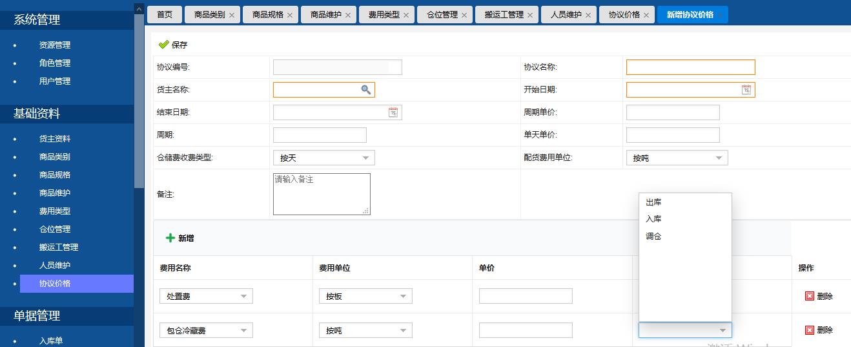This screenshot has width=851, height=347.
Task: Switch to the 仓位管理 tab
Action: point(442,14)
